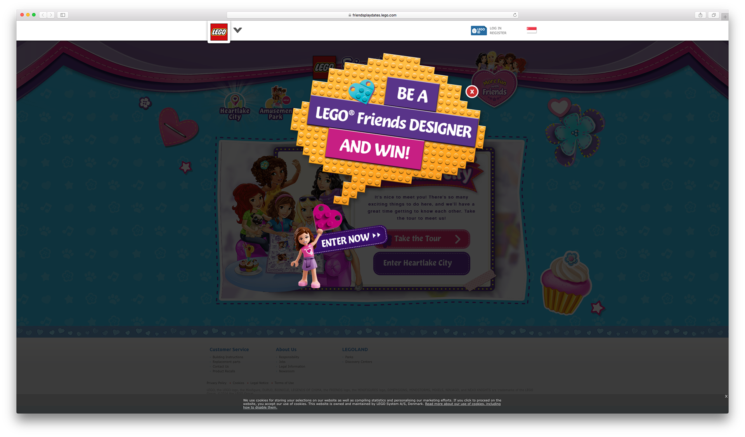
Task: Click Safari back navigation arrow
Action: (43, 15)
